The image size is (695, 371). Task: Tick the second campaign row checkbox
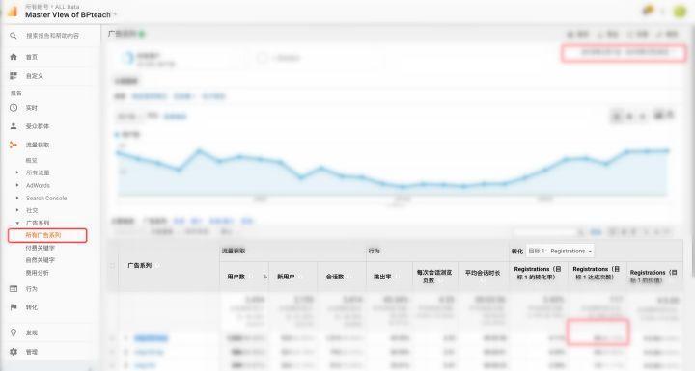pos(112,352)
